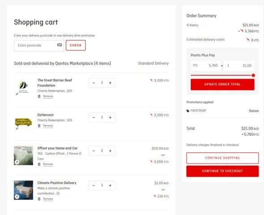Click Update Order Total button

point(222,84)
